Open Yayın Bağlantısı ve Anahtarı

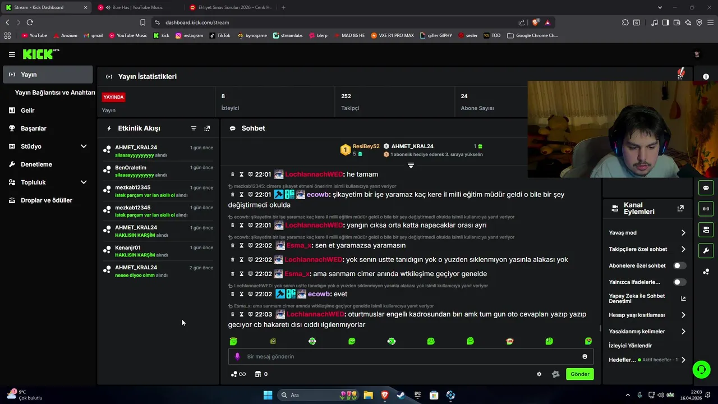[55, 93]
